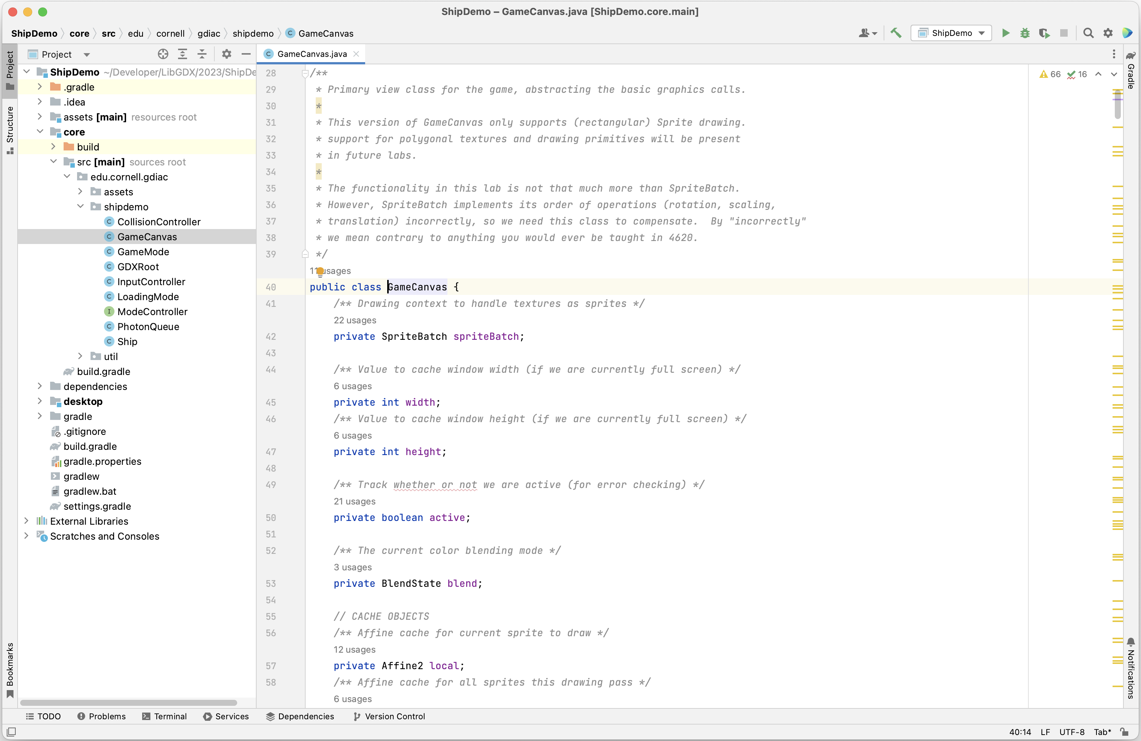1141x741 pixels.
Task: Open the Terminal tool window tab
Action: click(165, 716)
